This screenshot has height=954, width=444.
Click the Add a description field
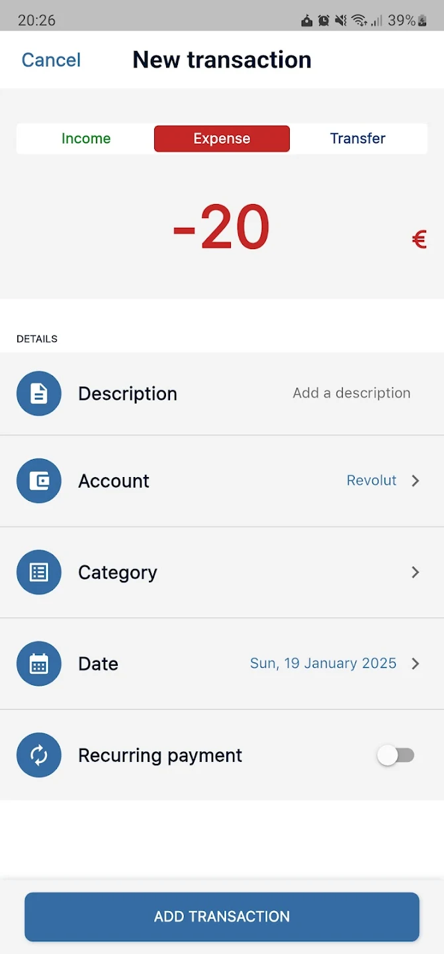[351, 394]
